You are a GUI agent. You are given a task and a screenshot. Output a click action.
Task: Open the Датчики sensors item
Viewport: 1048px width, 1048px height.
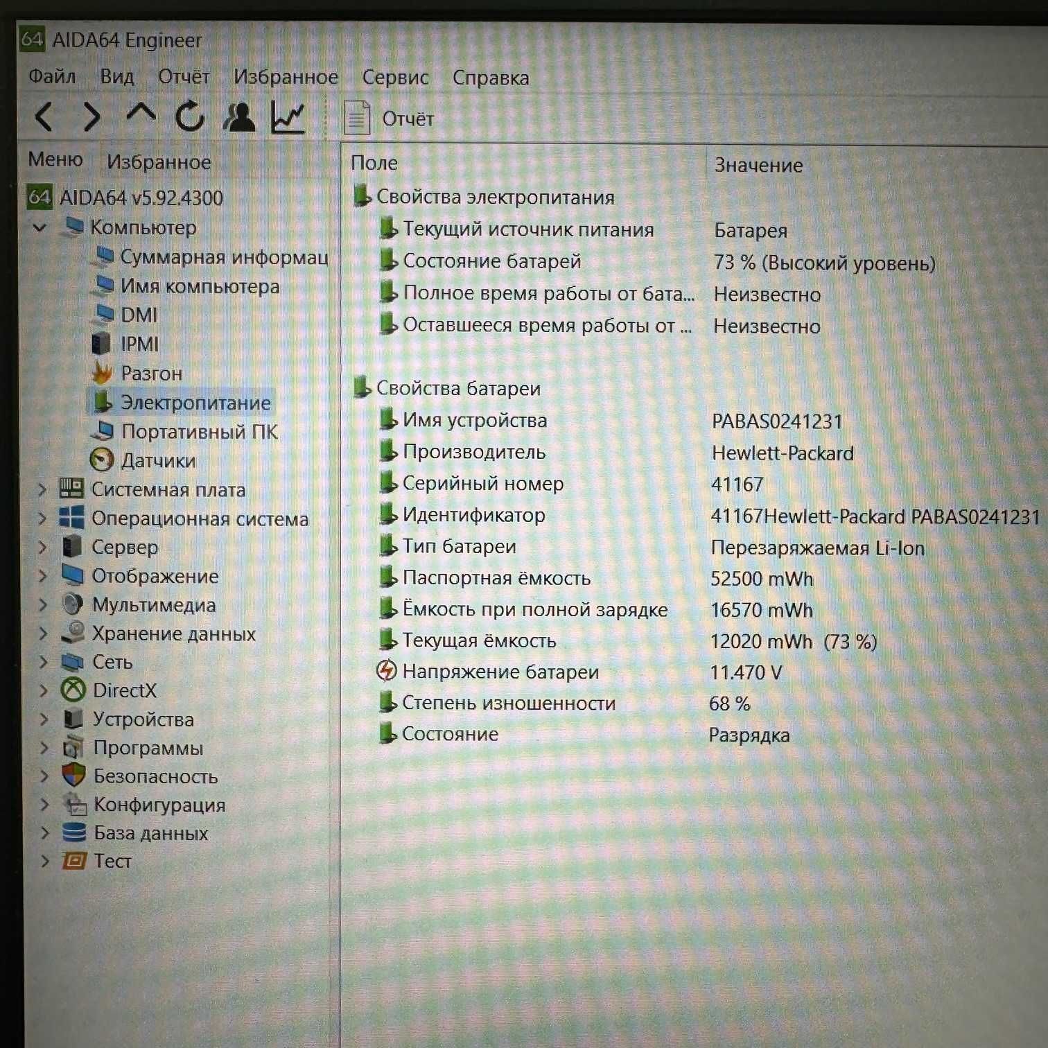tap(143, 460)
